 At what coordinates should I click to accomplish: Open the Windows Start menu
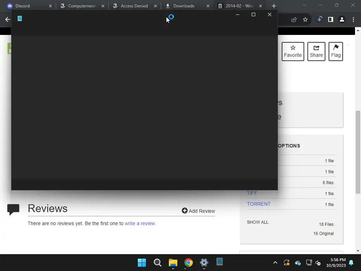coord(142,263)
